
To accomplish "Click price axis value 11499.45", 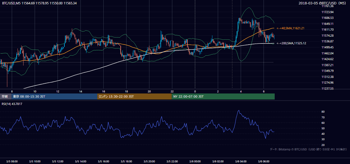I will point(328,47).
